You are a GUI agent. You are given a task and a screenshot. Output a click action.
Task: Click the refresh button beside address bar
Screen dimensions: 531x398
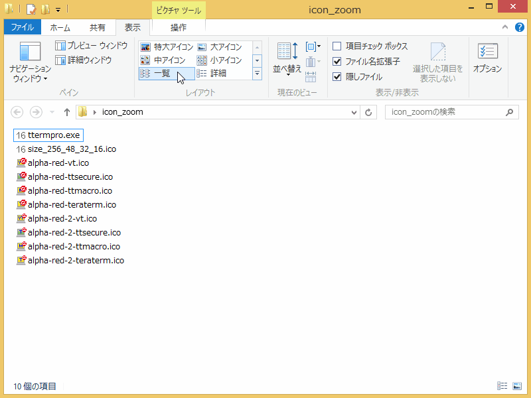[369, 112]
